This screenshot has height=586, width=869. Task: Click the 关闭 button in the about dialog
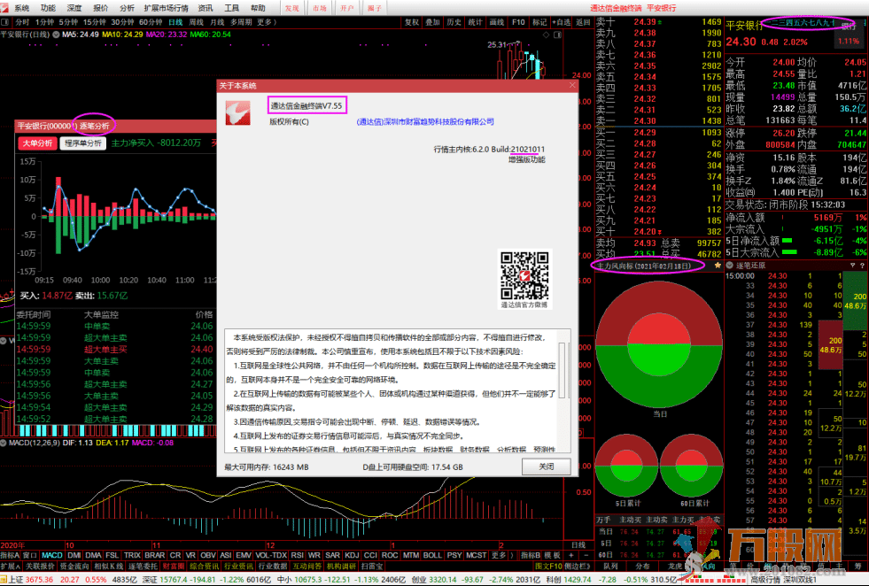click(546, 466)
